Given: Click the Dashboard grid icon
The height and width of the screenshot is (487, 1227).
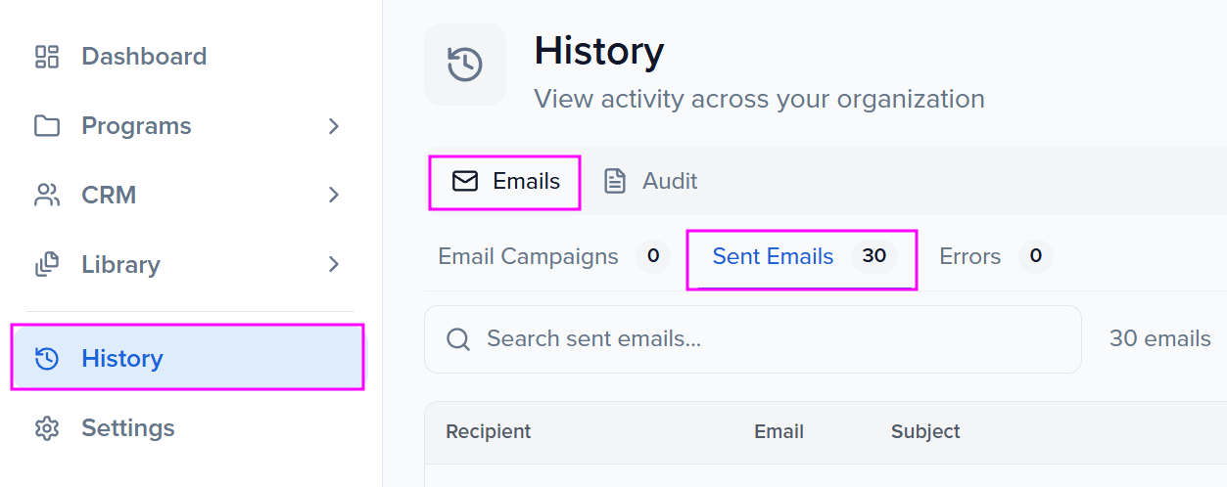Looking at the screenshot, I should (x=47, y=57).
